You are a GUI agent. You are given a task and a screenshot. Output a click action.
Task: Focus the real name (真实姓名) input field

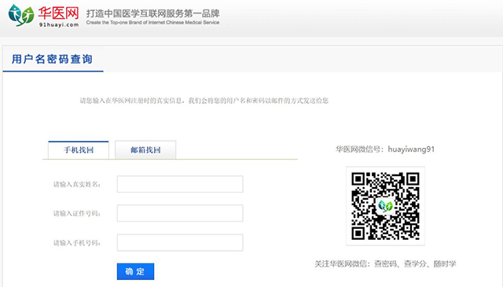point(180,184)
